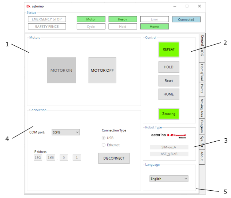Screen dimensions: 231x198
Task: Click the SAFETY FENCE status indicator
Action: 47,26
